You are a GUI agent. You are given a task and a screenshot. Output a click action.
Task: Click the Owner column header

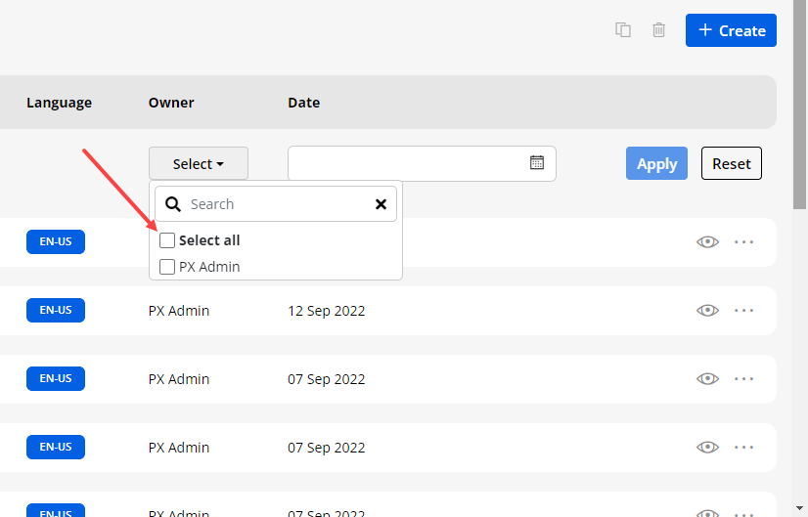(x=171, y=103)
